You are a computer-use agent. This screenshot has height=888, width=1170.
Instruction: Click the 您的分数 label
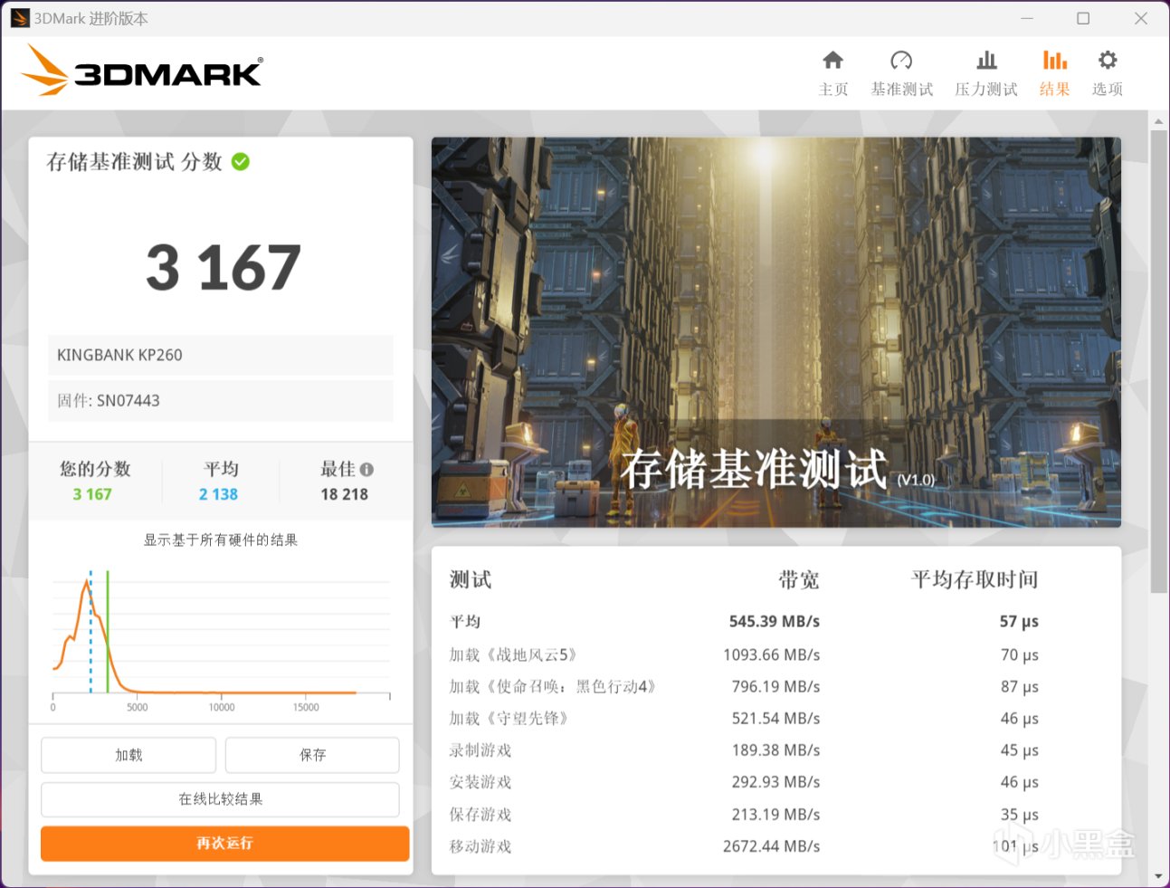[x=95, y=469]
